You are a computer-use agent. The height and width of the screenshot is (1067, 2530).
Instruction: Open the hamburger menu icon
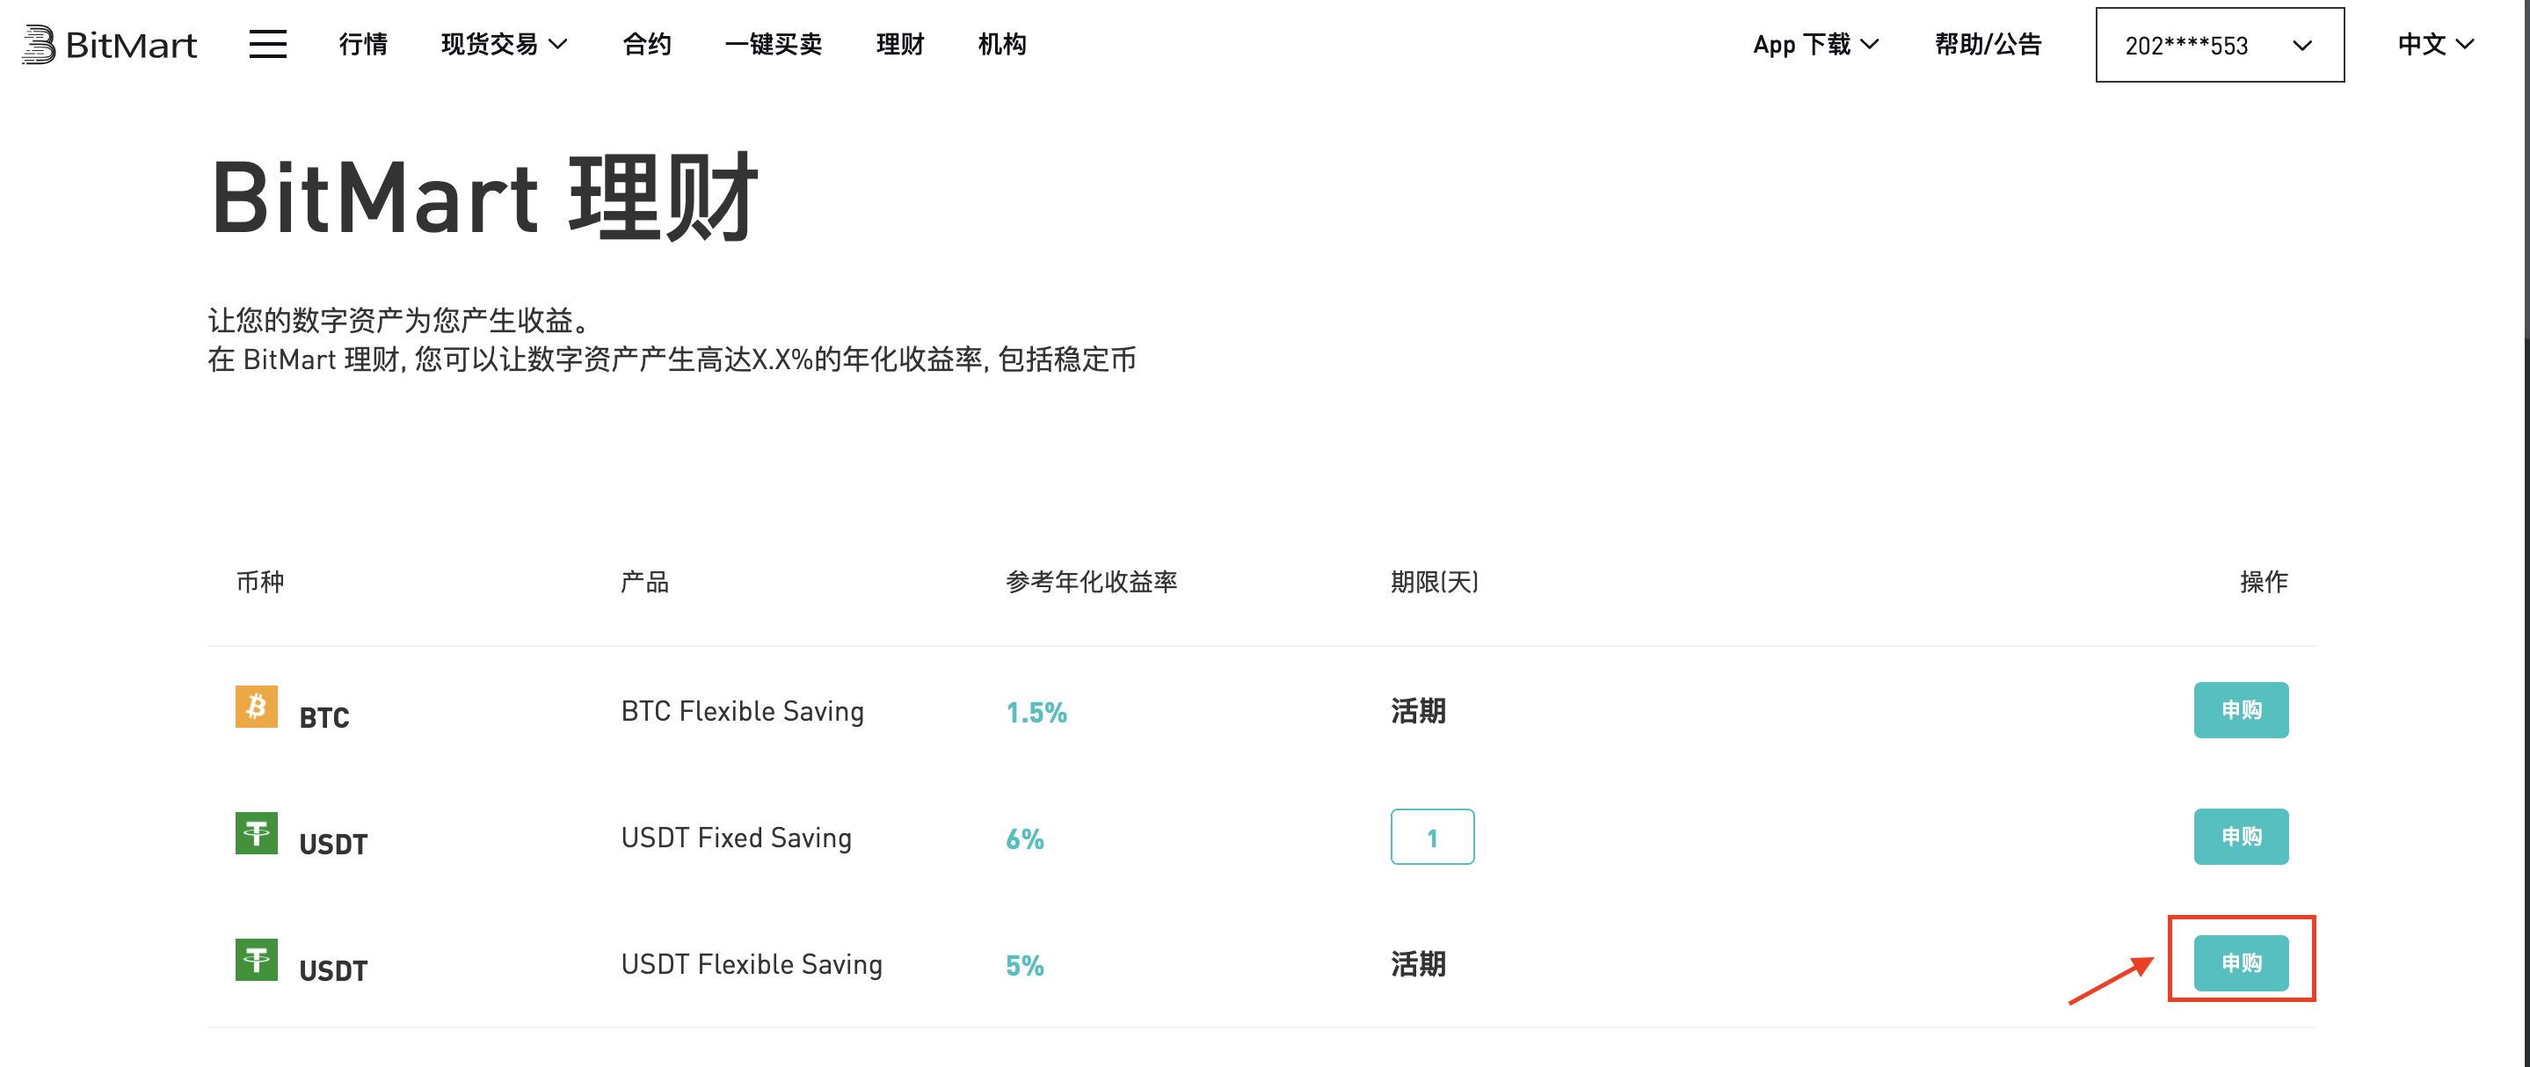pyautogui.click(x=267, y=44)
